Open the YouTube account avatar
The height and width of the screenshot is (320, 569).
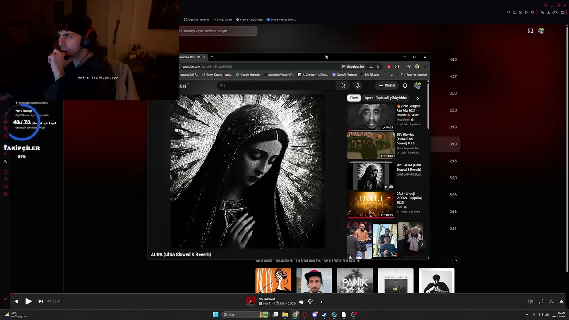pos(418,85)
